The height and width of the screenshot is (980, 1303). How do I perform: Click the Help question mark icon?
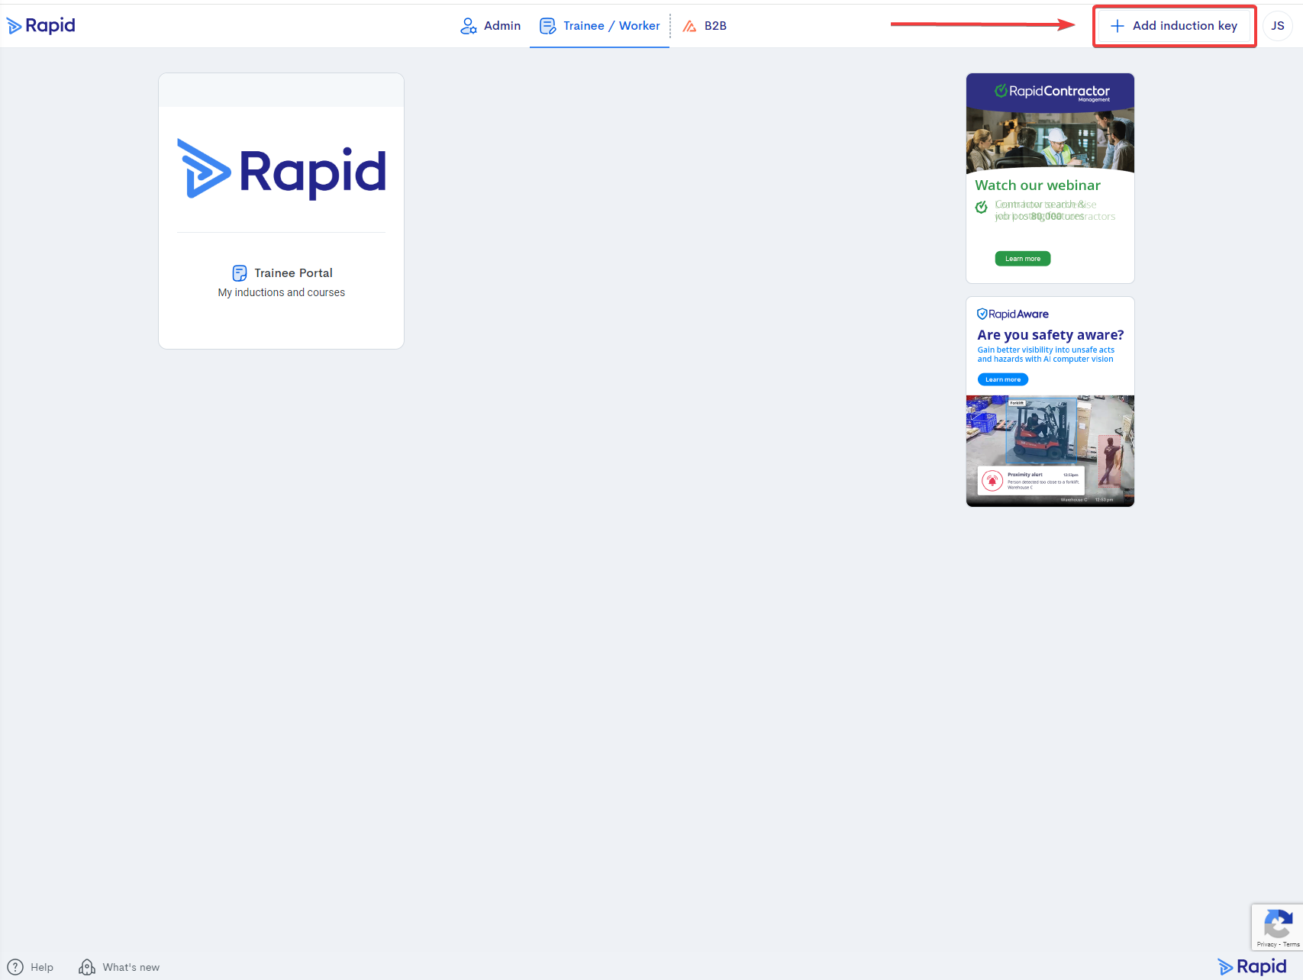(15, 967)
